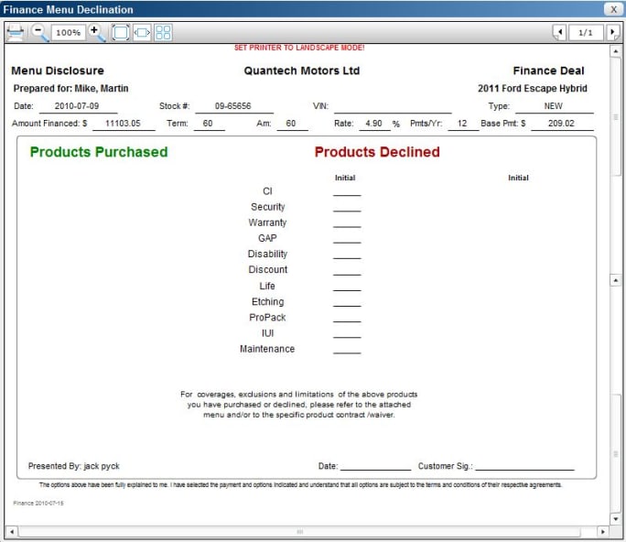Close the Finance Menu Declination window

(613, 9)
